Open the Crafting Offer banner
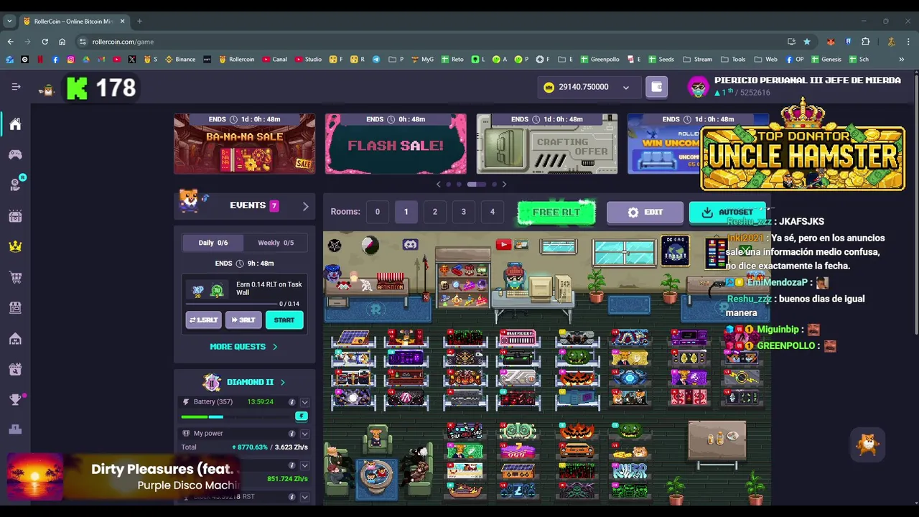 point(547,144)
